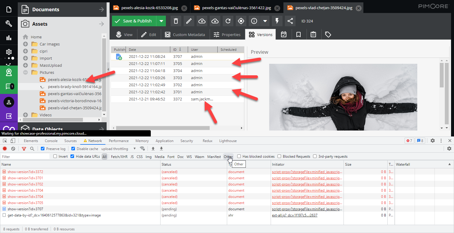Viewport: 454px width, 233px height.
Task: Click the cloud download icon
Action: [x=215, y=21]
